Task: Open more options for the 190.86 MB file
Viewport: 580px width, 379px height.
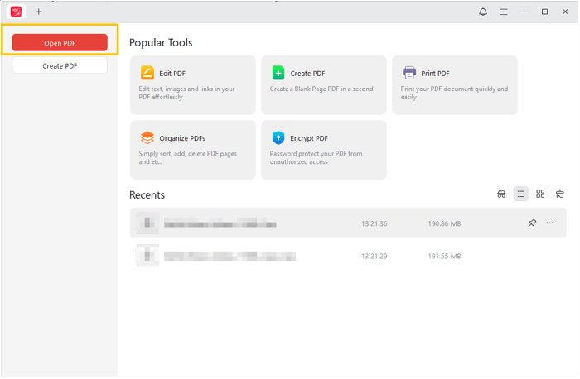Action: point(549,223)
